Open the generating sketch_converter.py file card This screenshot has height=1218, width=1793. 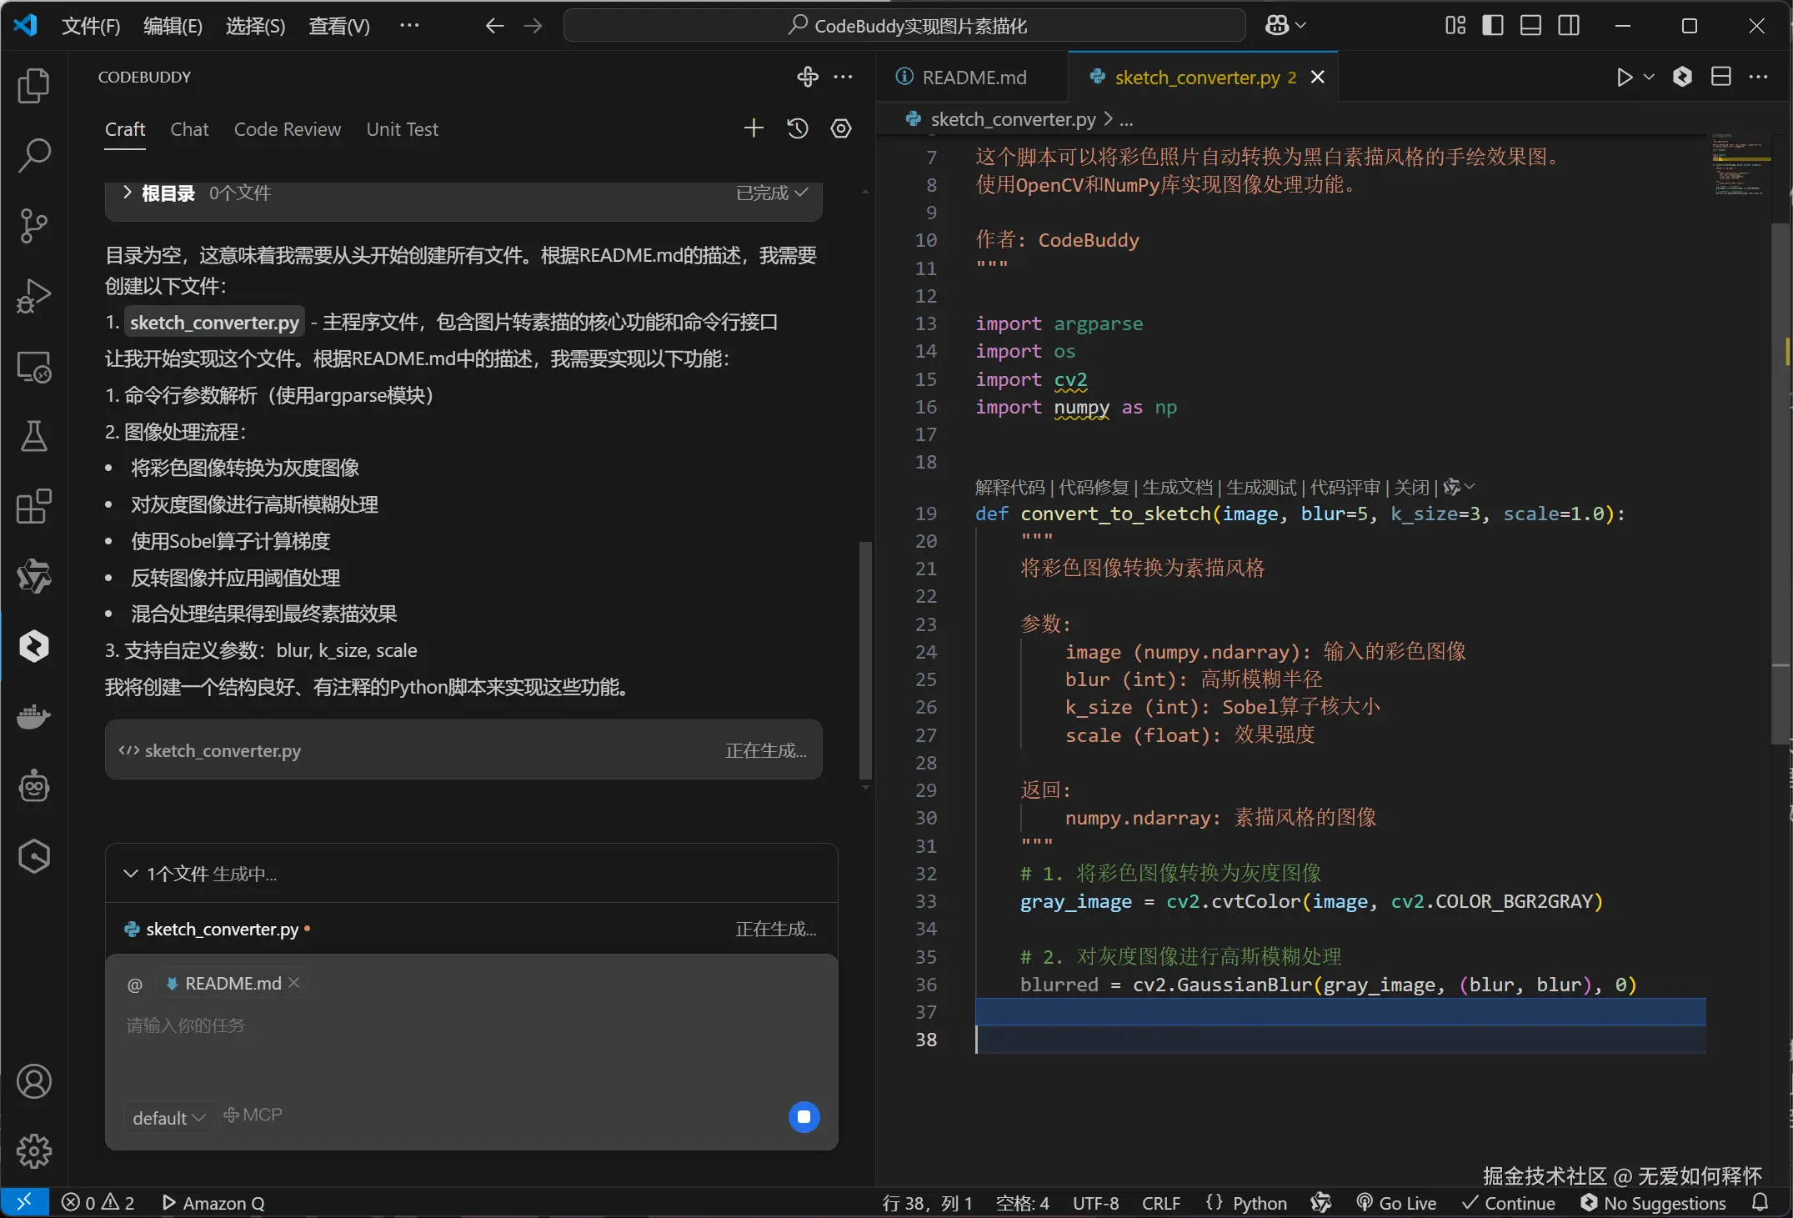pos(463,750)
